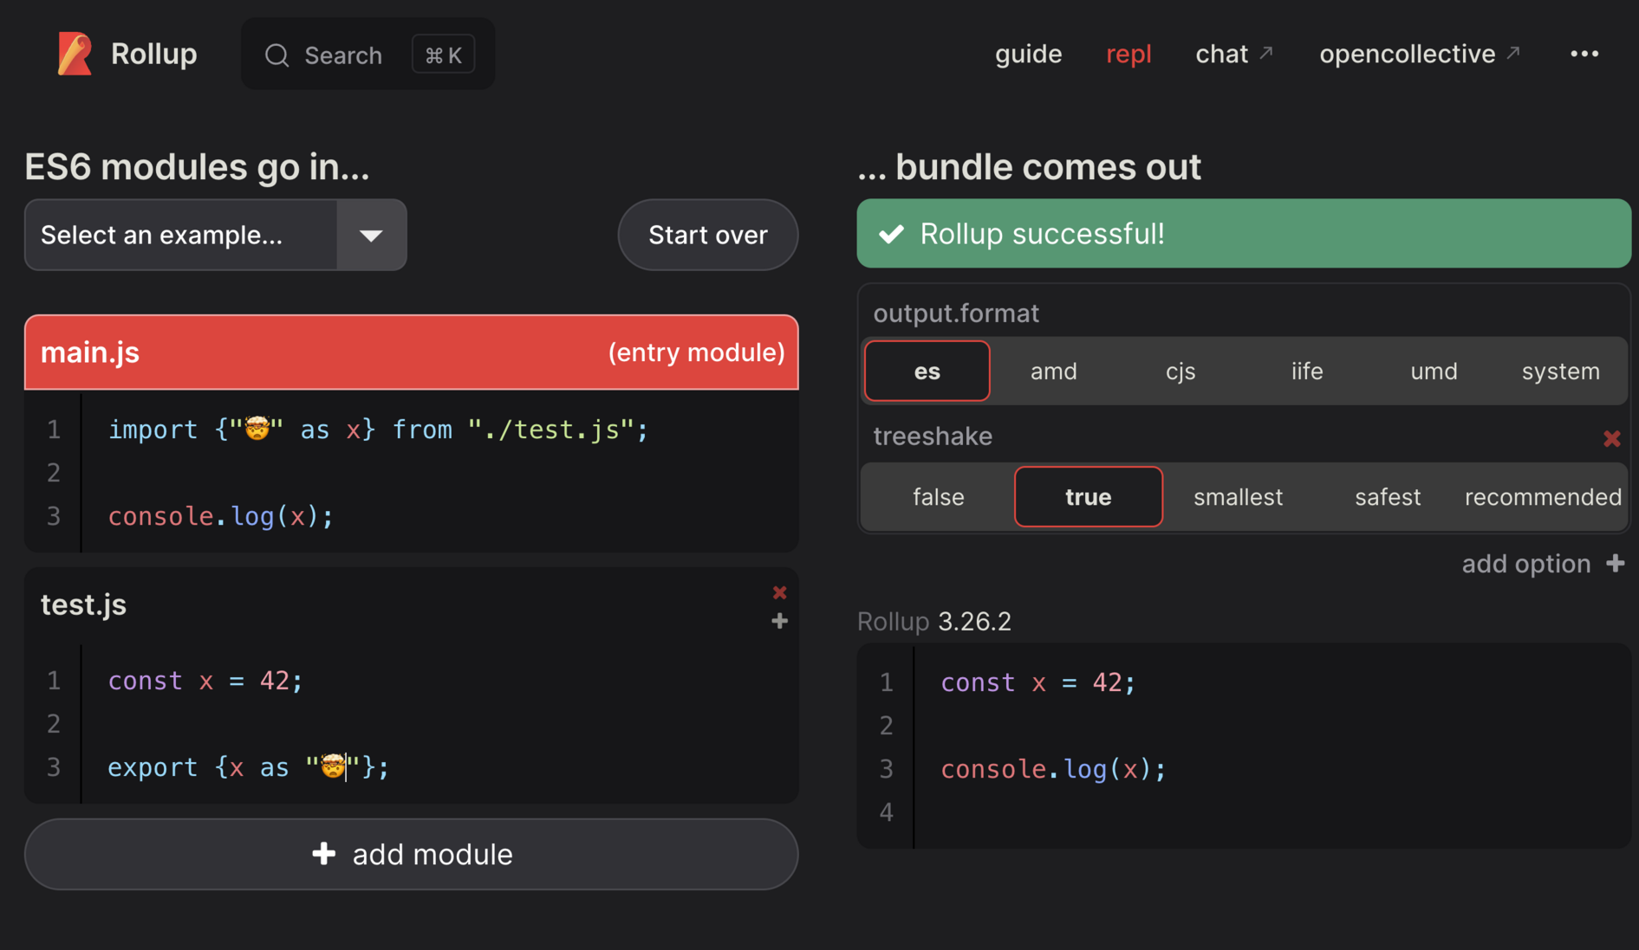Open the three-dots more menu
Image resolution: width=1639 pixels, height=950 pixels.
[x=1584, y=54]
